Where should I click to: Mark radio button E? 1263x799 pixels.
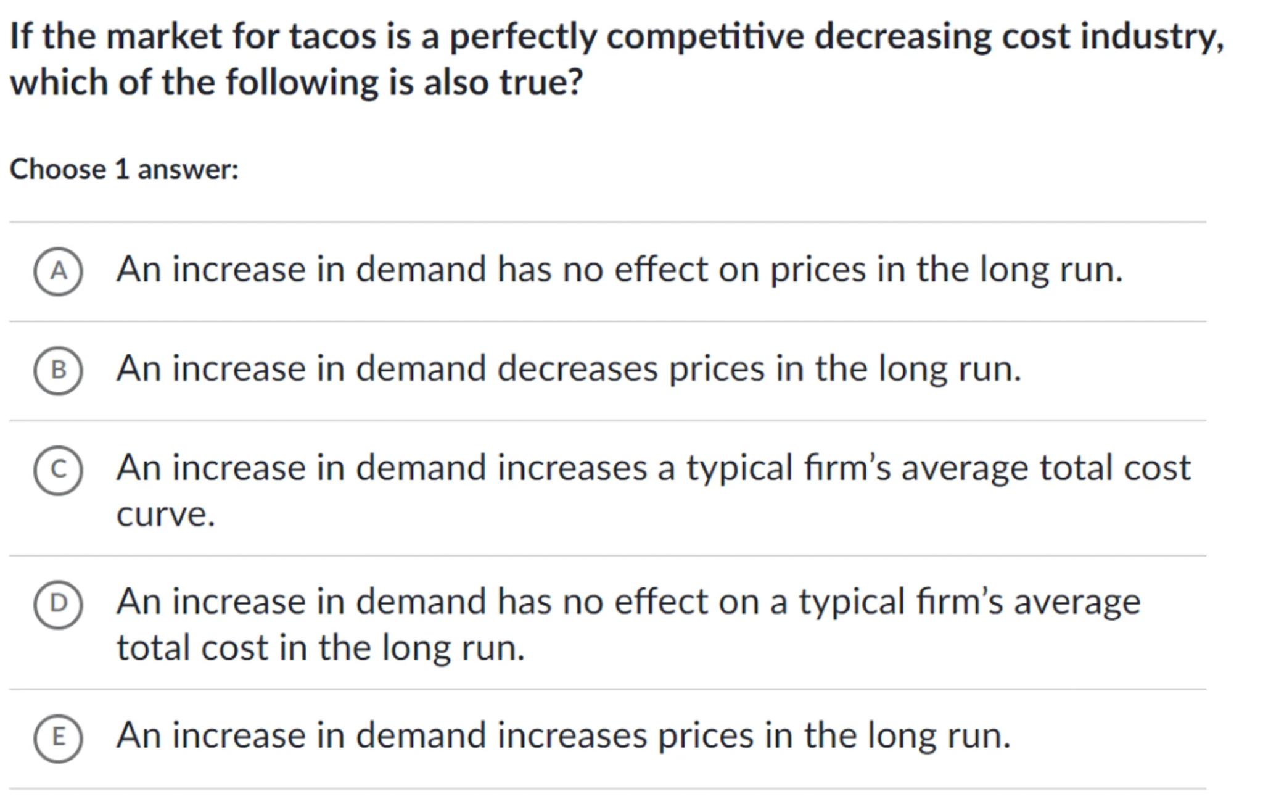coord(58,737)
